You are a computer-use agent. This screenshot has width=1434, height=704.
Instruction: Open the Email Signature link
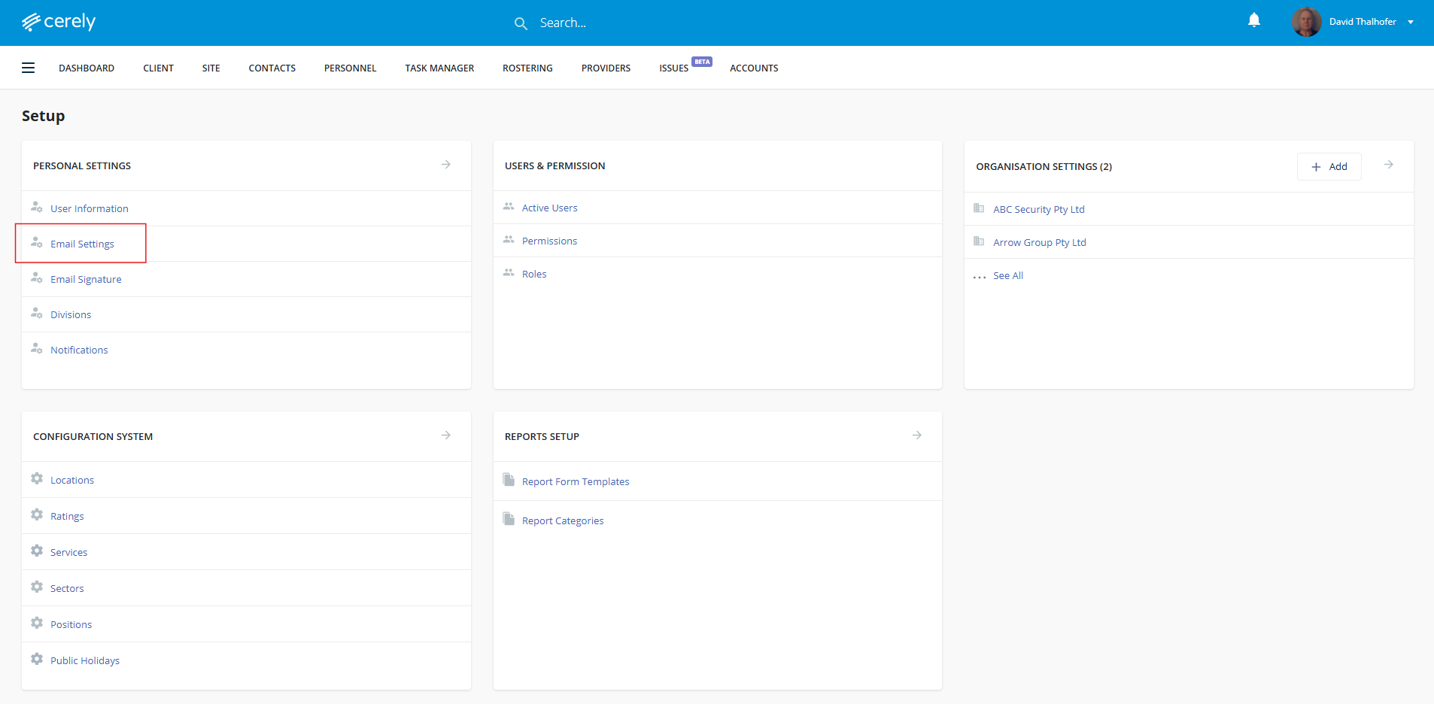(x=86, y=279)
